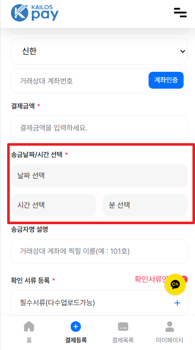The width and height of the screenshot is (195, 350).
Task: Switch to the 마이페이지 tab label
Action: pyautogui.click(x=170, y=340)
